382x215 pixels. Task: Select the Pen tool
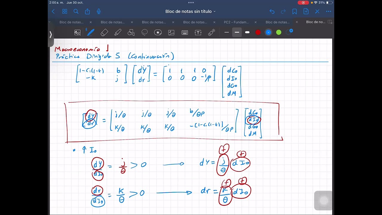(90, 32)
